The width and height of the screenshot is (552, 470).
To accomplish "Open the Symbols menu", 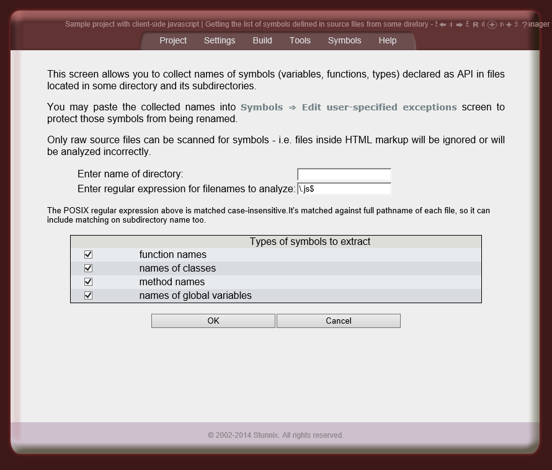I will (344, 40).
